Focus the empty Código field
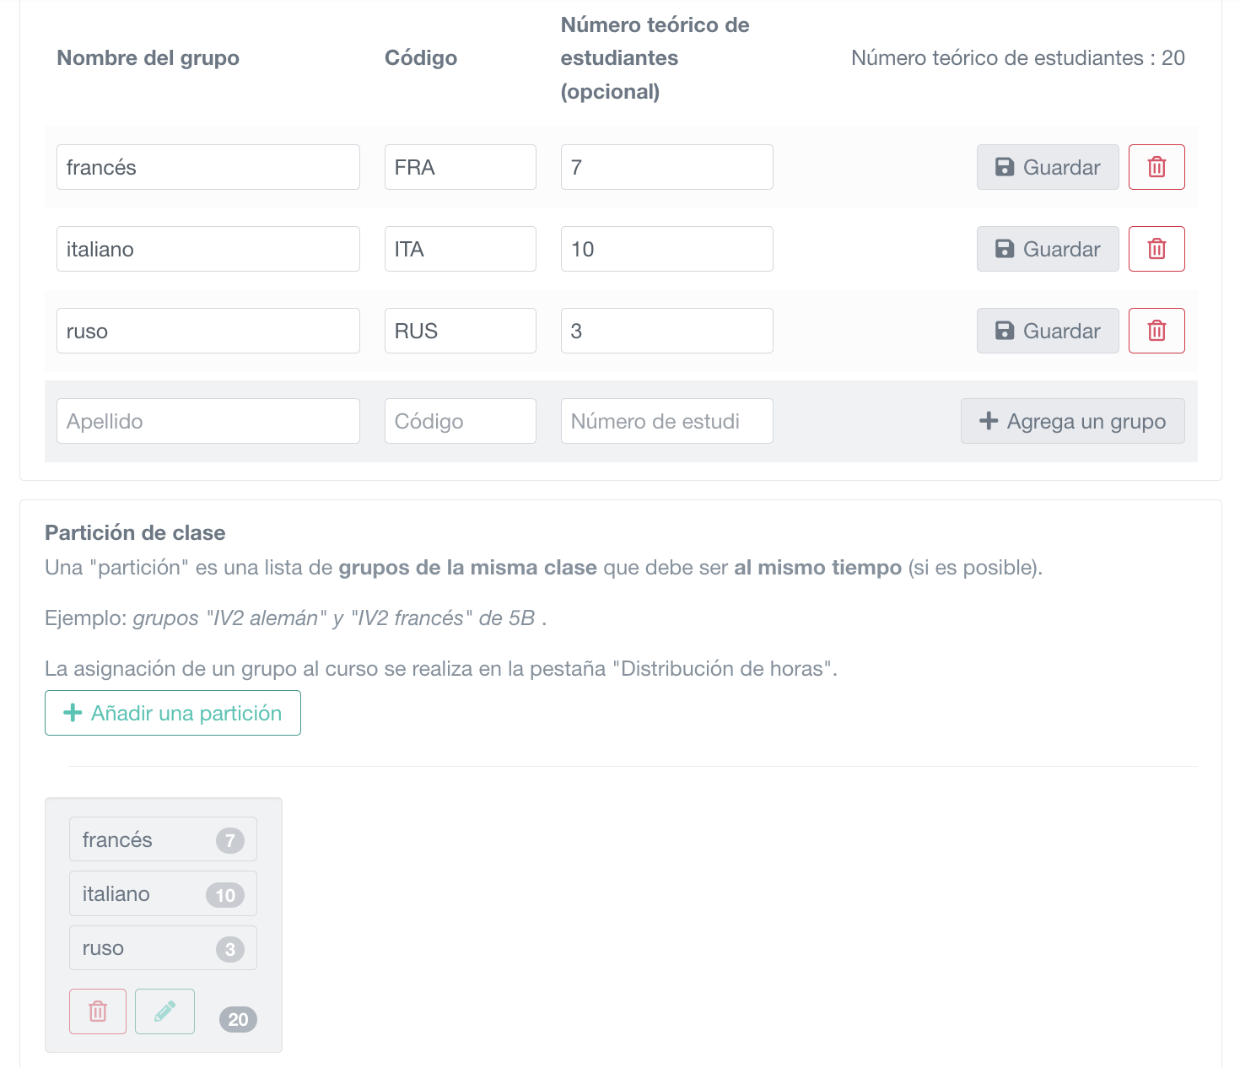Viewport: 1240px width, 1068px height. (x=460, y=421)
